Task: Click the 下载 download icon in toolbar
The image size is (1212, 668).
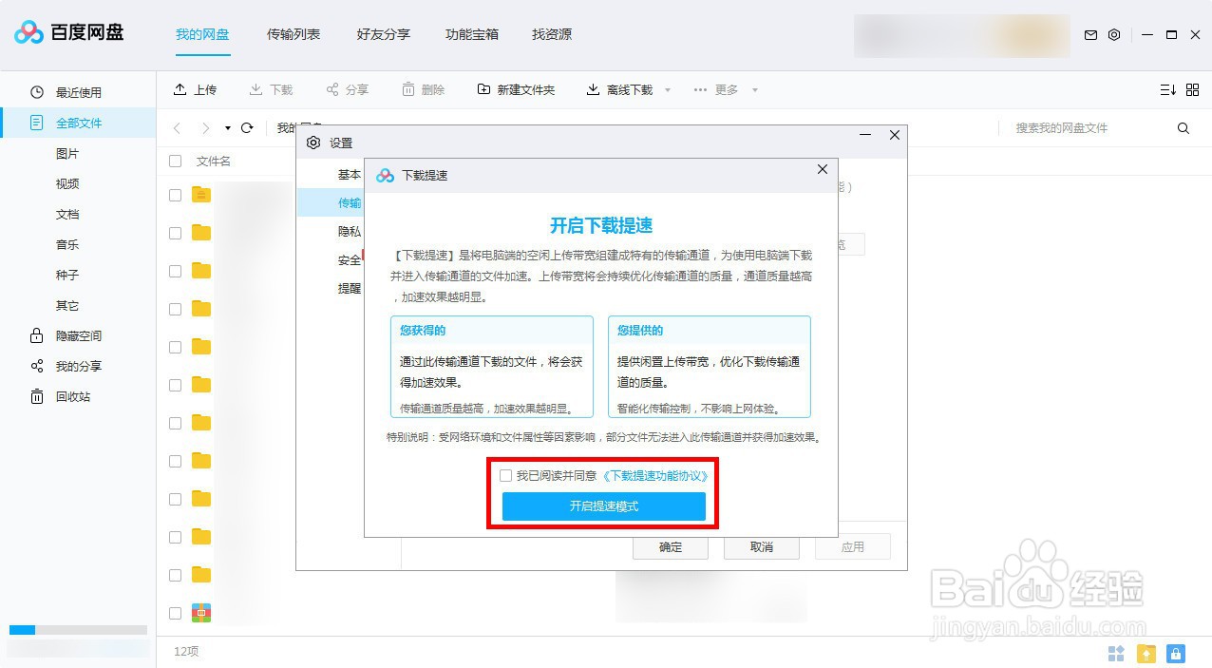Action: click(x=254, y=88)
